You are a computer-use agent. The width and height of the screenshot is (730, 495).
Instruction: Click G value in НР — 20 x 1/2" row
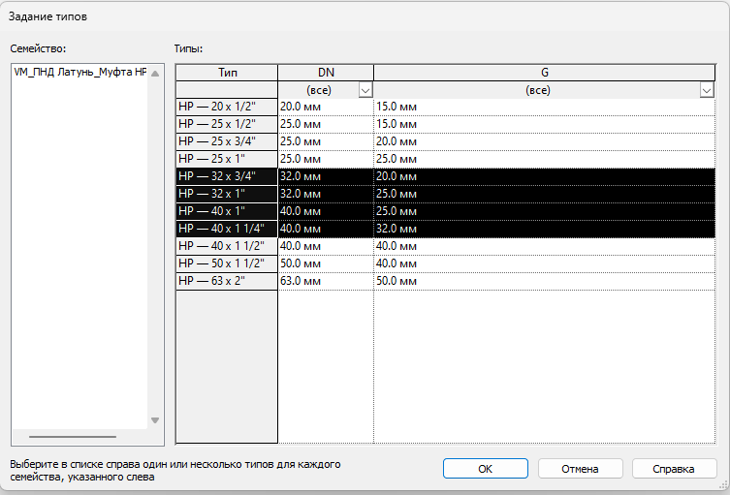tap(544, 107)
